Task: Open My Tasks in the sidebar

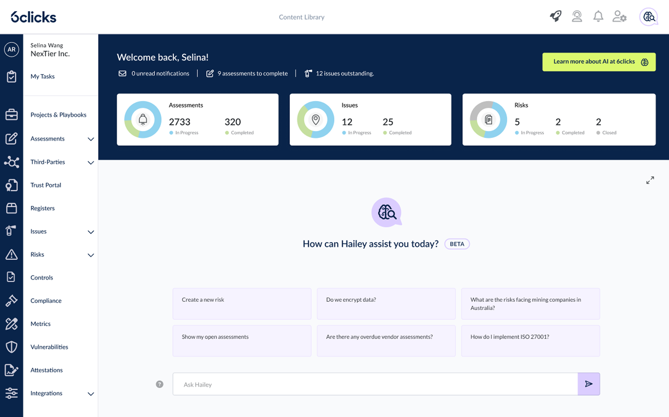Action: (43, 76)
